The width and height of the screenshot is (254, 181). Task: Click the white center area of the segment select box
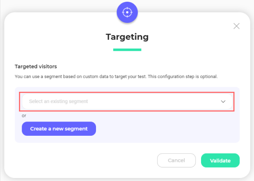[x=146, y=102]
